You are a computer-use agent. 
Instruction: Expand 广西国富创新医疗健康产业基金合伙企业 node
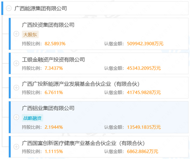pyautogui.click(x=16, y=147)
